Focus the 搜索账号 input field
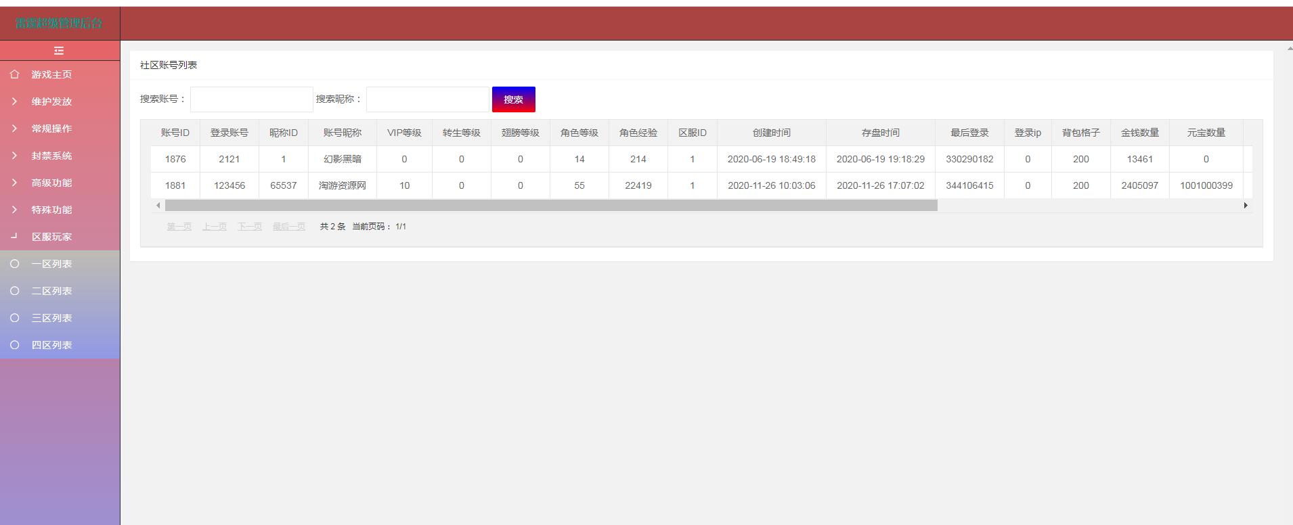The height and width of the screenshot is (525, 1293). pos(251,99)
